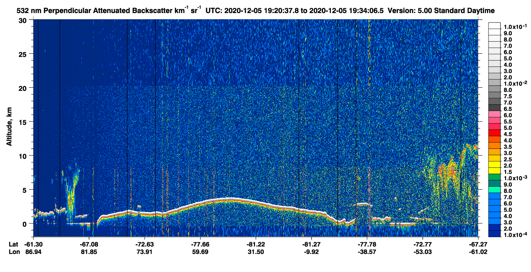
Task: Click the orange cloud feature near 10 km
Action: 448,167
